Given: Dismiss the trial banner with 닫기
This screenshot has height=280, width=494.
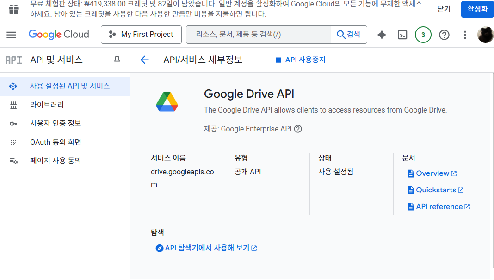Looking at the screenshot, I should [x=444, y=9].
